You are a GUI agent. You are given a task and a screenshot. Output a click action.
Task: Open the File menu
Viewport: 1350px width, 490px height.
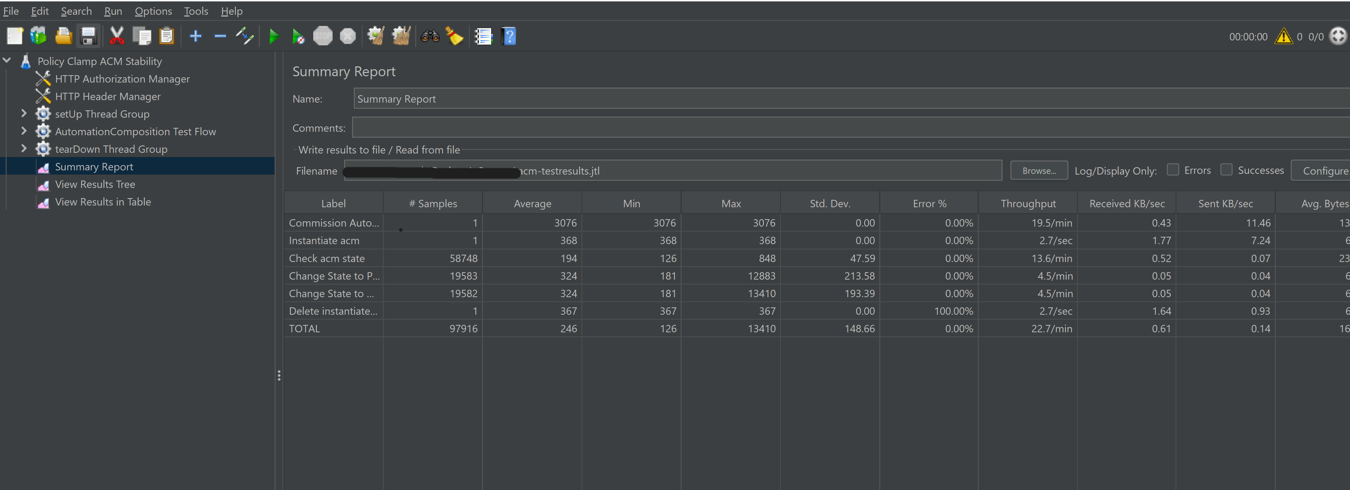coord(11,11)
